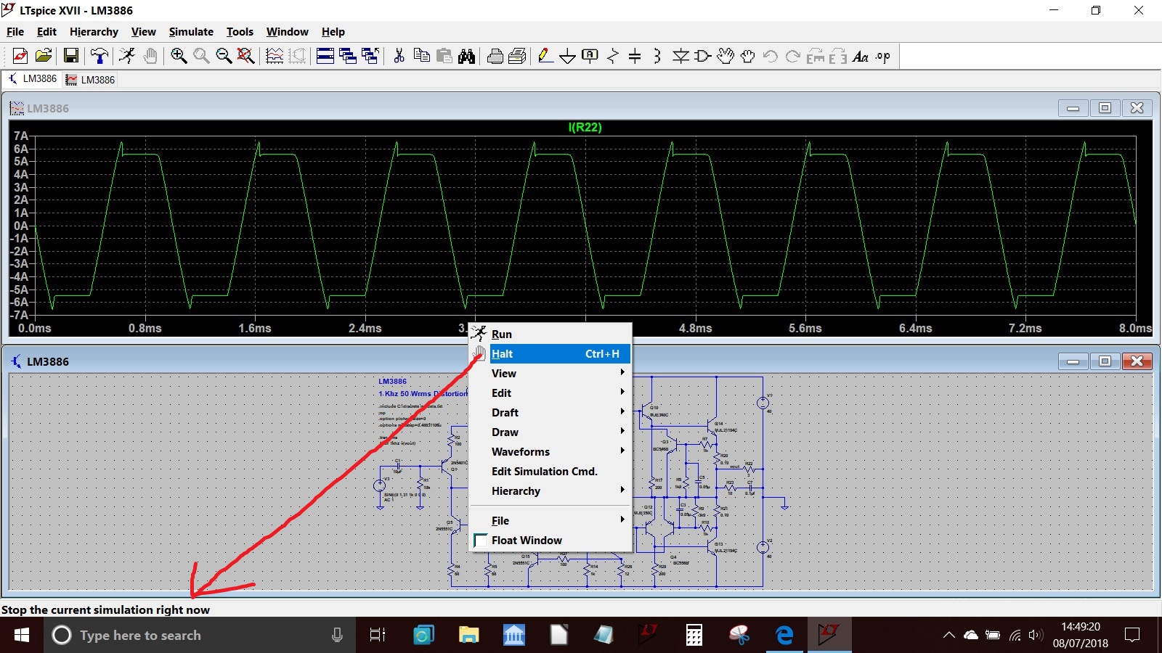Switch to the LM3886 waveform tab
Screen dimensions: 1162x653
pos(90,80)
